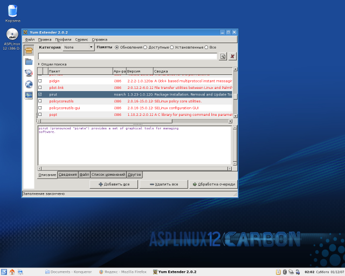
Task: Select the All packages radio button
Action: tap(206, 47)
